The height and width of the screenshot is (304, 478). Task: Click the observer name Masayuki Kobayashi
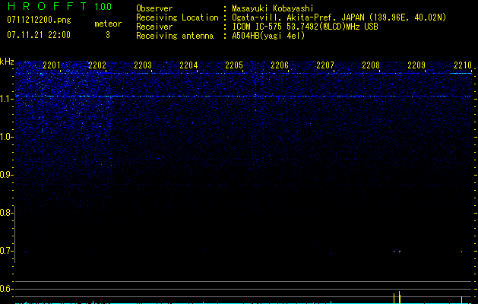pyautogui.click(x=273, y=8)
